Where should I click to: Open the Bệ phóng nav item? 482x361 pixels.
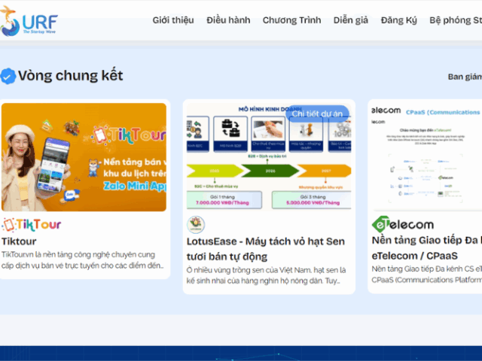pyautogui.click(x=455, y=20)
